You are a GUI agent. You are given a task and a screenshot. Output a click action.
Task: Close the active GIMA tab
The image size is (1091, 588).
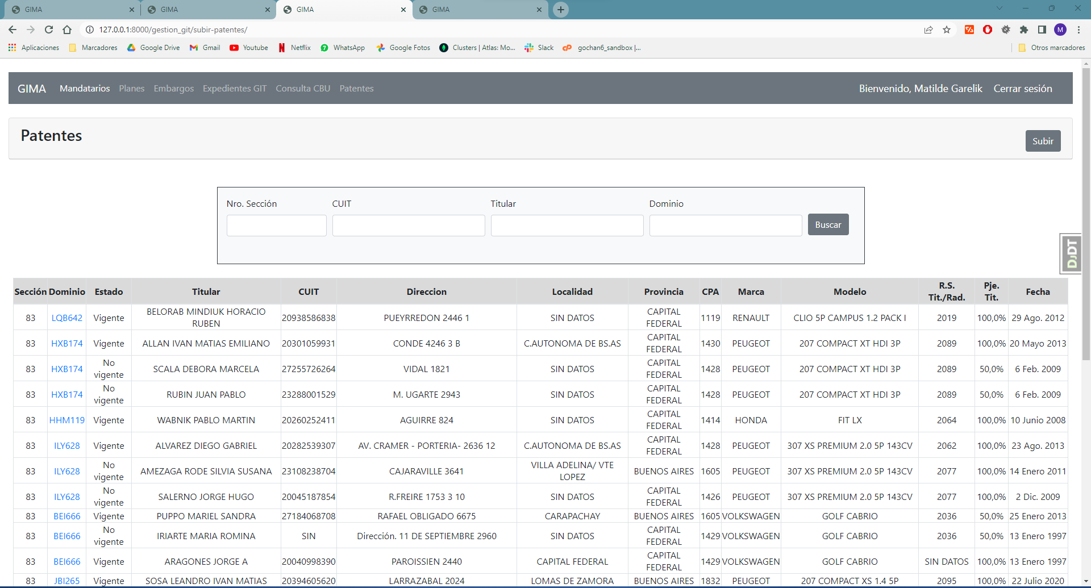[x=403, y=10]
